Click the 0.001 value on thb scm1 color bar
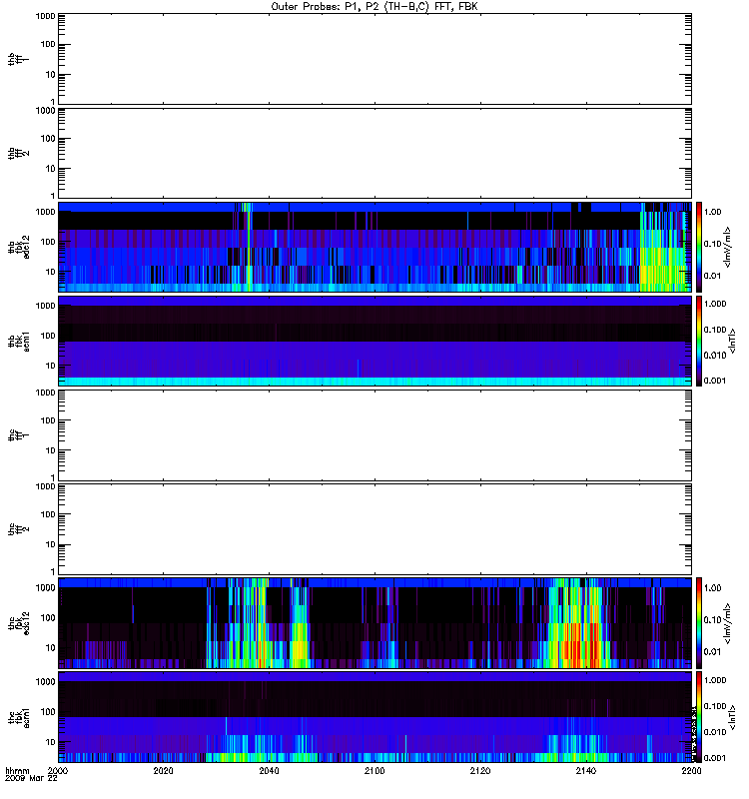The height and width of the screenshot is (799, 749). coord(715,381)
